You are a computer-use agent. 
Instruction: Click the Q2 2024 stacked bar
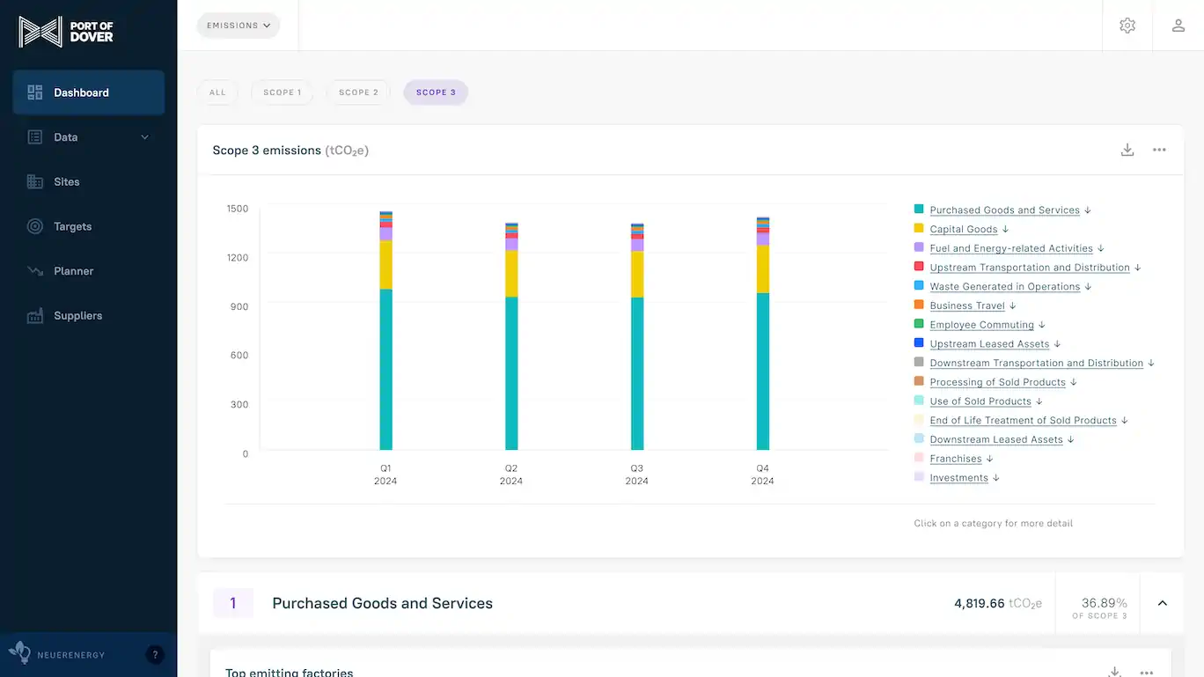point(511,336)
